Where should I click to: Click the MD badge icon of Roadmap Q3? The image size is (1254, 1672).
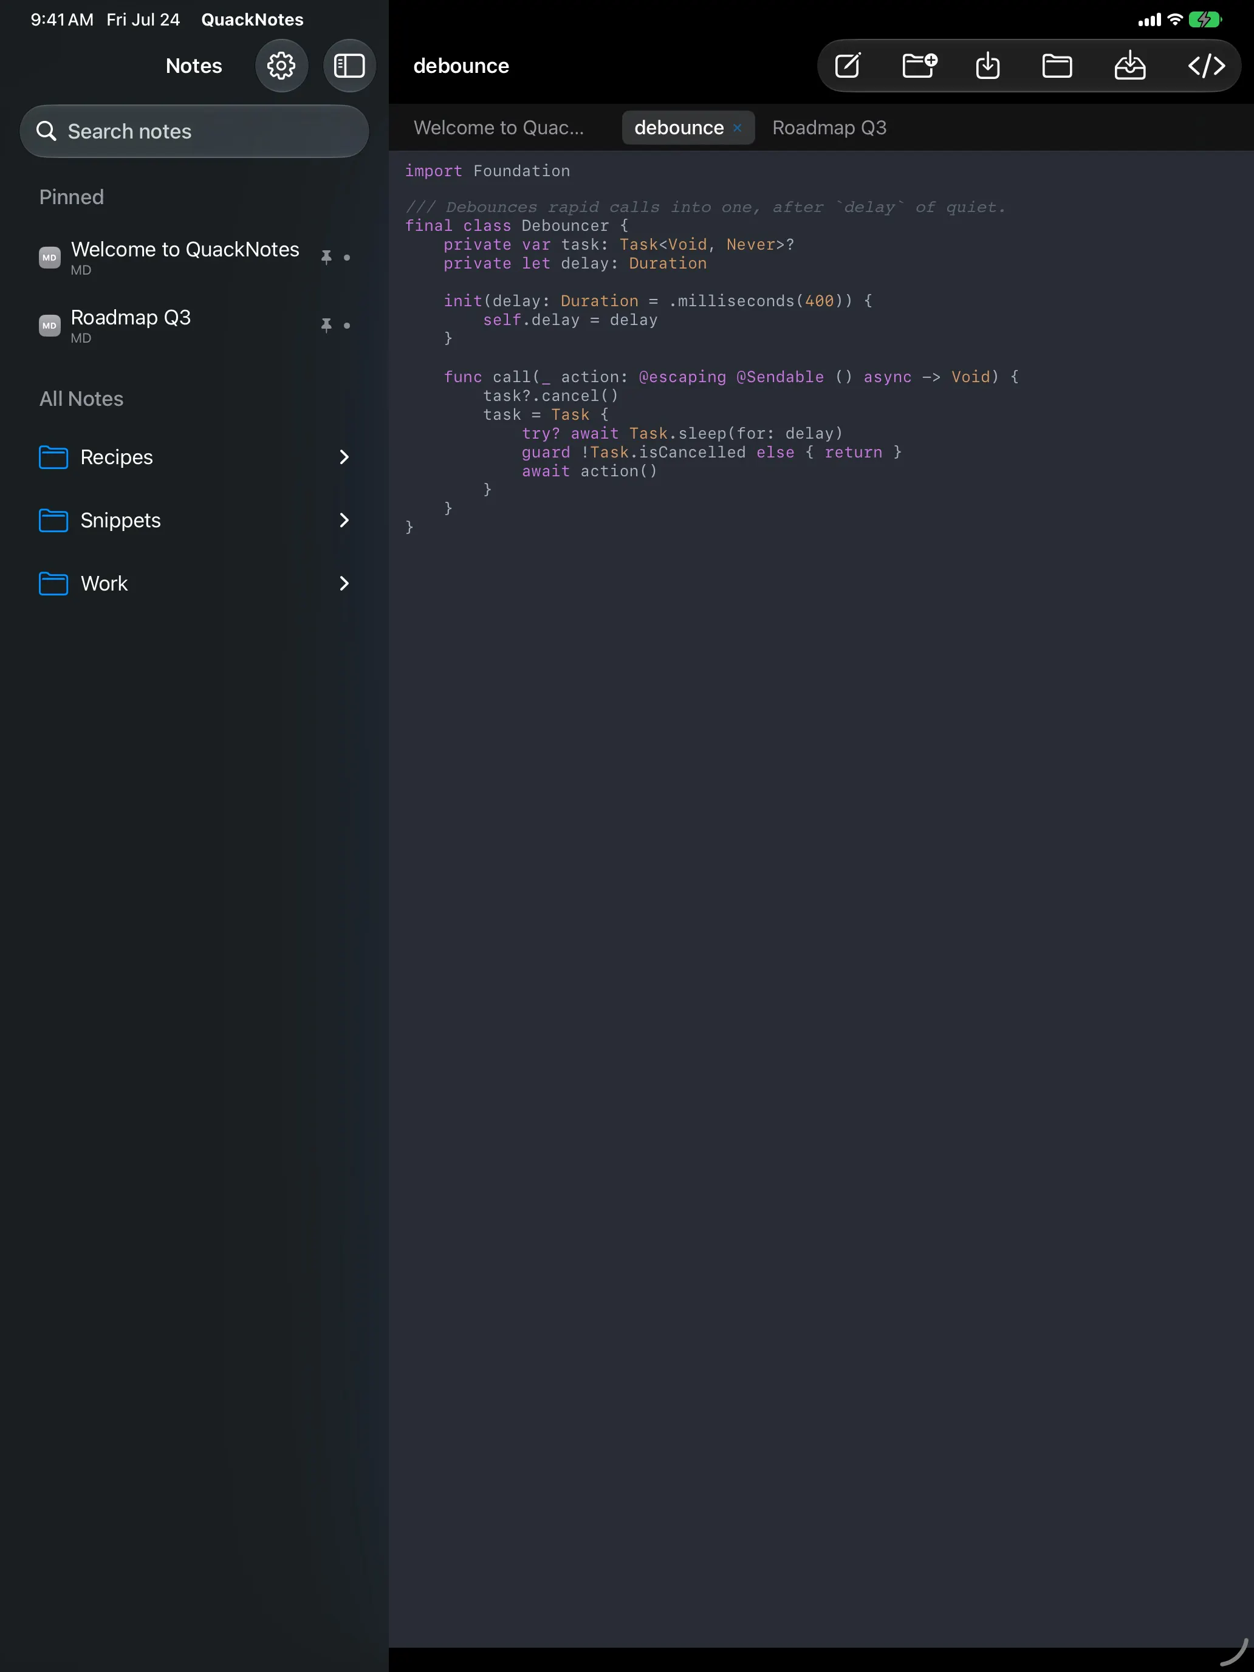click(x=49, y=325)
